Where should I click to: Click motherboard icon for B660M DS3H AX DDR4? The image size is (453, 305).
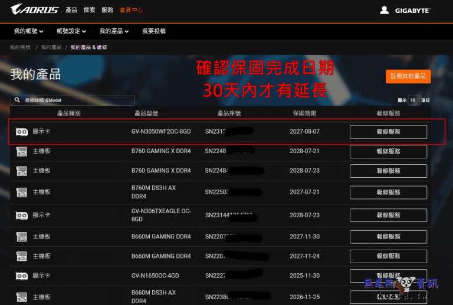pos(22,297)
